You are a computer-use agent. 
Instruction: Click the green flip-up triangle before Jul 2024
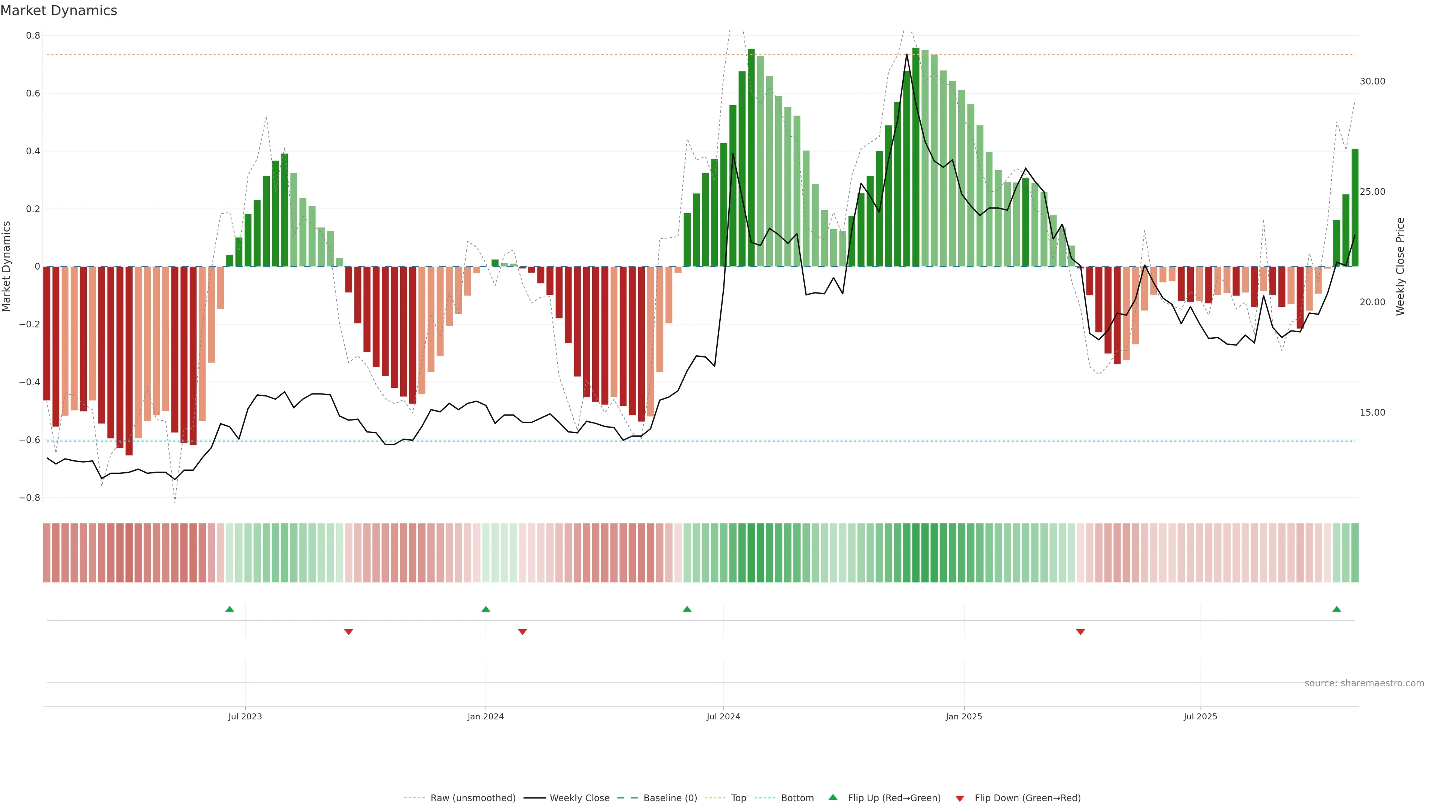[x=687, y=609]
